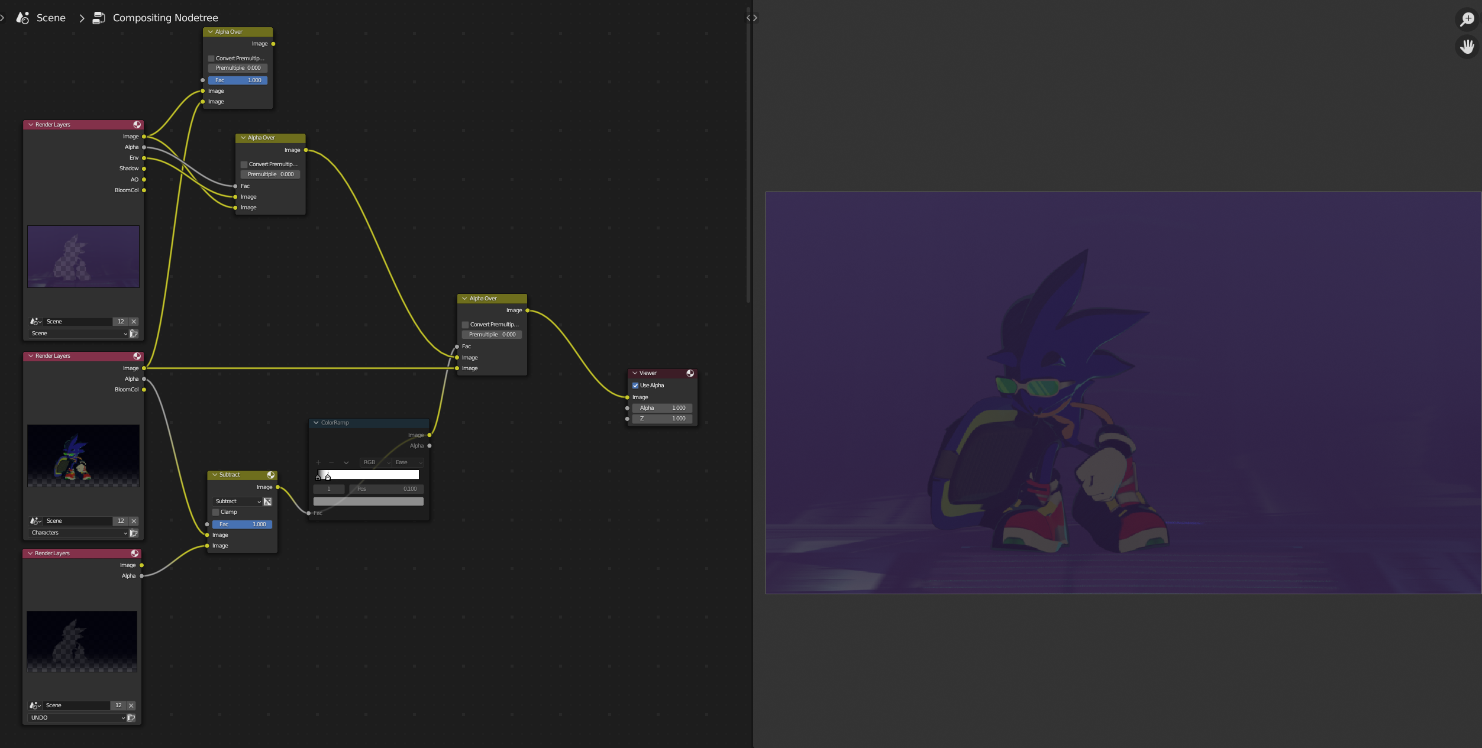Enable Convert Premultiplied on Alpha Over feeding Viewer
This screenshot has width=1482, height=748.
[x=466, y=325]
